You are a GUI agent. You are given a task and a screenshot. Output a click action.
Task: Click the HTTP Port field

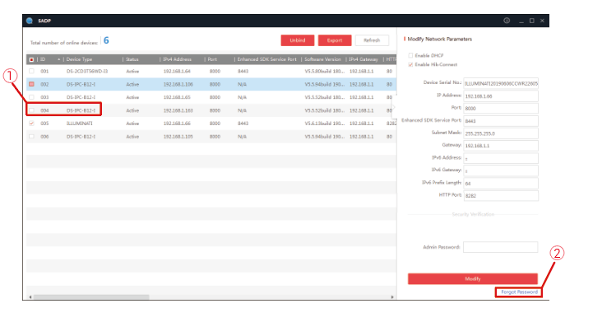click(501, 195)
